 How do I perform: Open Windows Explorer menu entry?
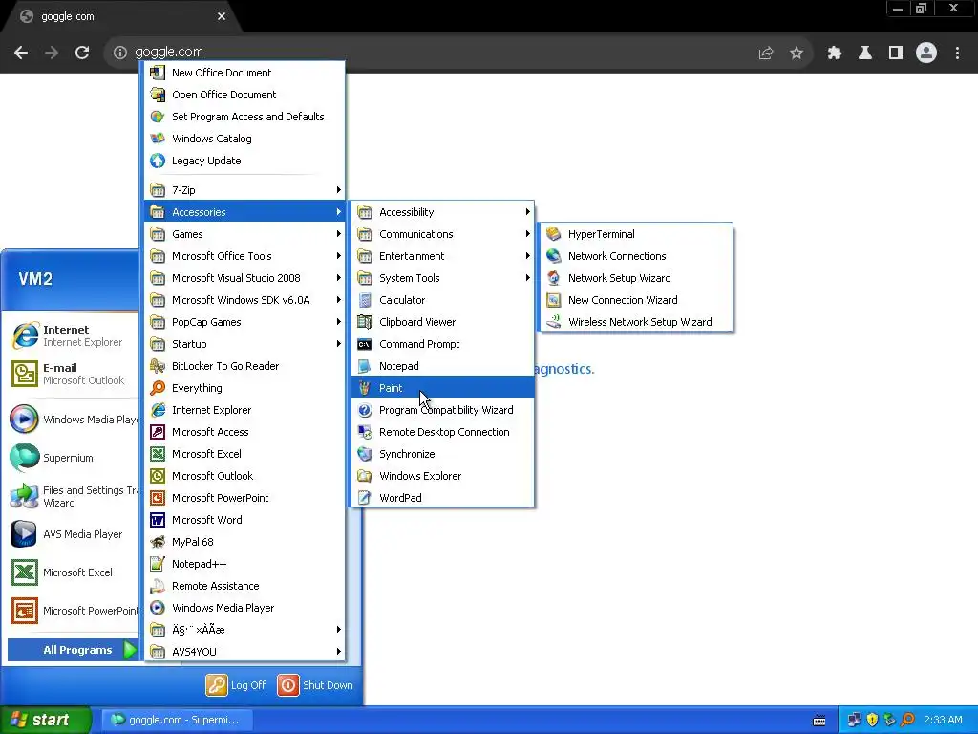pyautogui.click(x=443, y=476)
